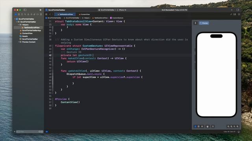Zoom out the preview canvas
252x141 pixels.
point(228,127)
